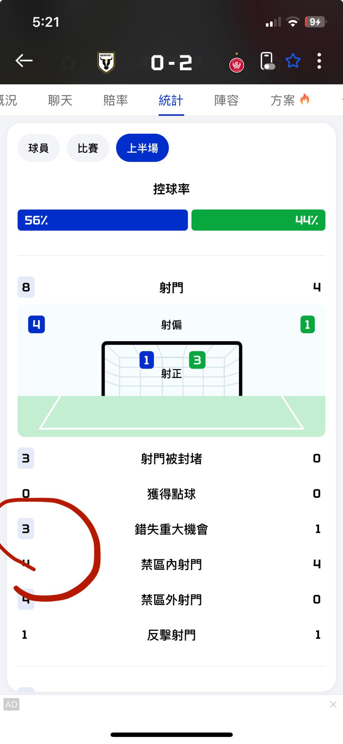
Task: Select the 球員 filter pill
Action: 38,148
